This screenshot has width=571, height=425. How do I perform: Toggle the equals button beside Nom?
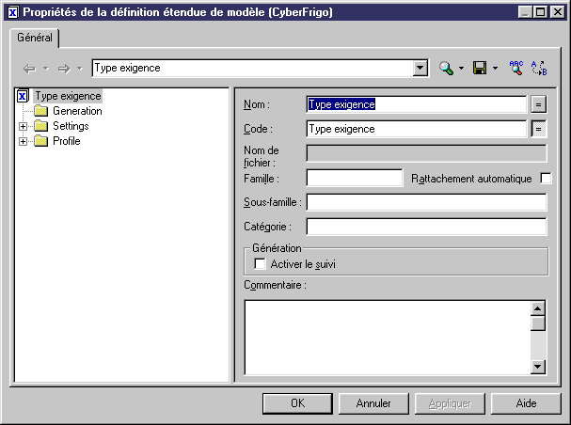539,104
